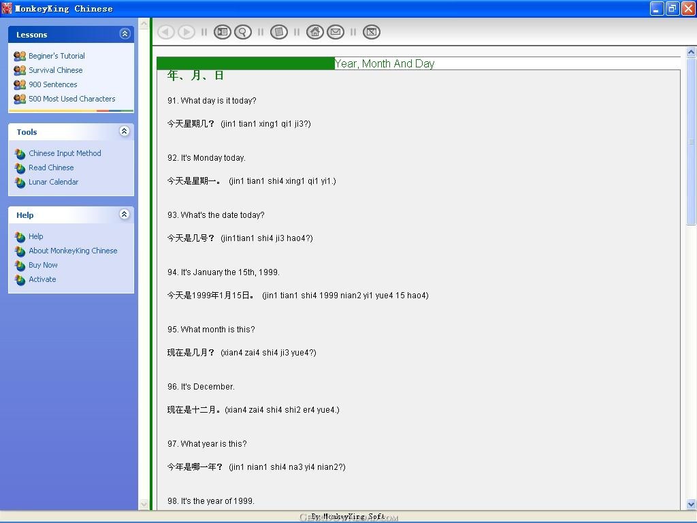This screenshot has height=523, width=697.
Task: Go to home via house icon
Action: click(x=314, y=32)
